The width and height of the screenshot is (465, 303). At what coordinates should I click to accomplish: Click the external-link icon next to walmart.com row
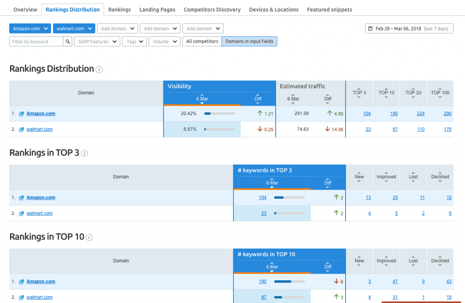point(21,129)
